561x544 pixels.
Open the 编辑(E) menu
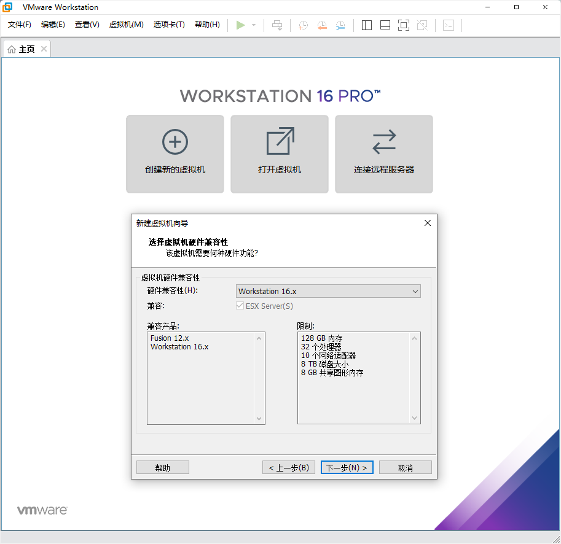pos(53,25)
